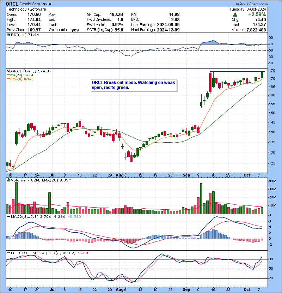The width and height of the screenshot is (282, 293).
Task: Click the Tuesday 8-Oct-2024 date label
Action: point(248,9)
